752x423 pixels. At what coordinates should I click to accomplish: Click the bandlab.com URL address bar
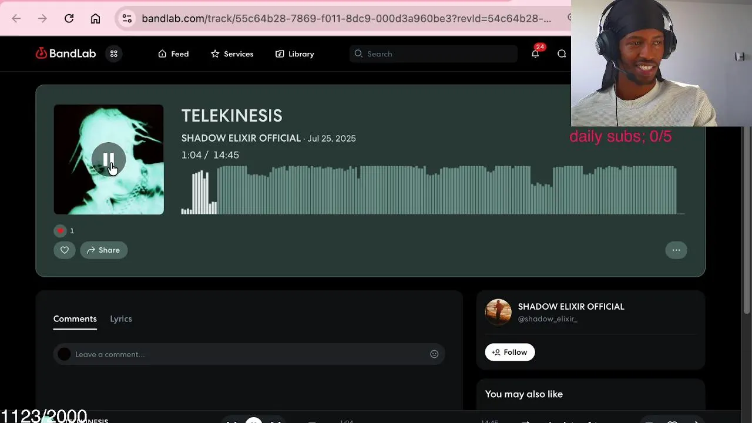coord(346,19)
